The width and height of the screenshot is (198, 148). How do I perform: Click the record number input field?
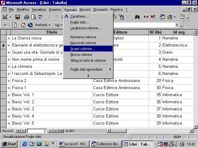(37, 131)
